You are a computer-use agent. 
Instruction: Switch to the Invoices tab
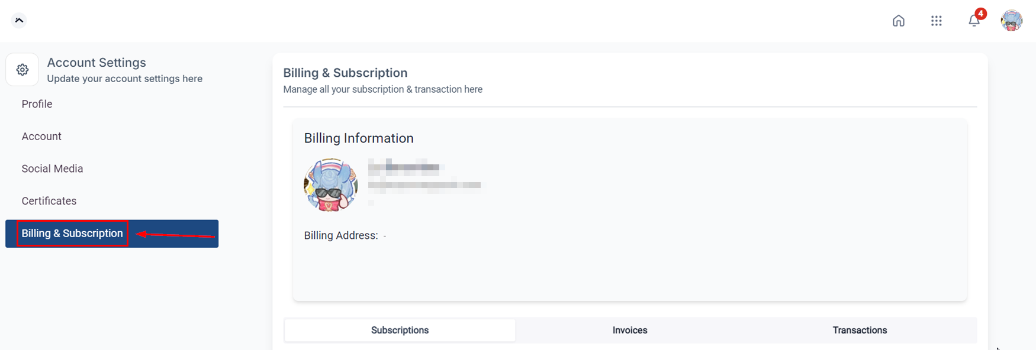pyautogui.click(x=629, y=330)
